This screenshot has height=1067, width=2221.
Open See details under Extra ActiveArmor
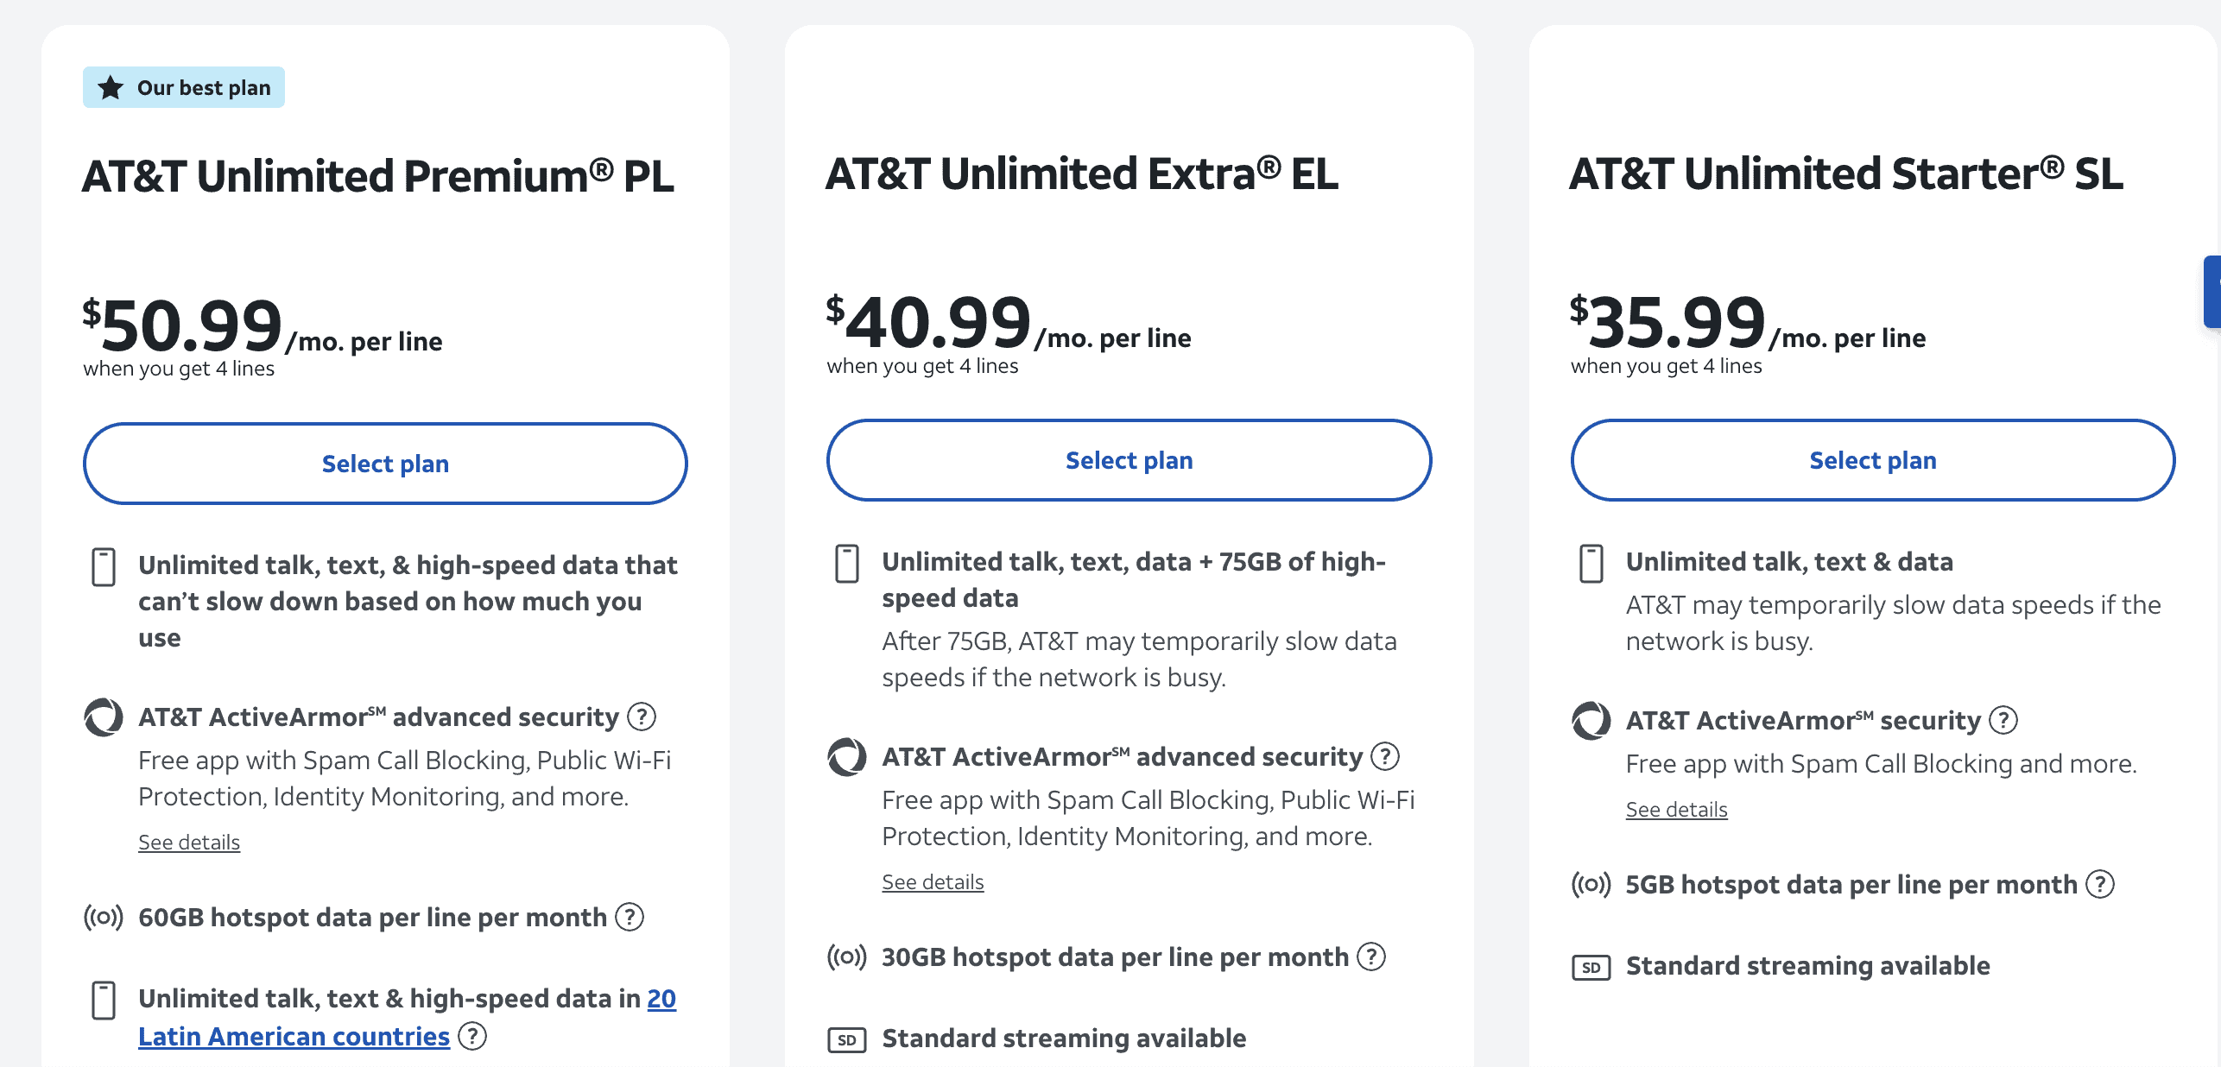[933, 882]
